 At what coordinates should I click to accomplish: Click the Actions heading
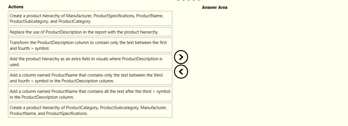[x=16, y=7]
